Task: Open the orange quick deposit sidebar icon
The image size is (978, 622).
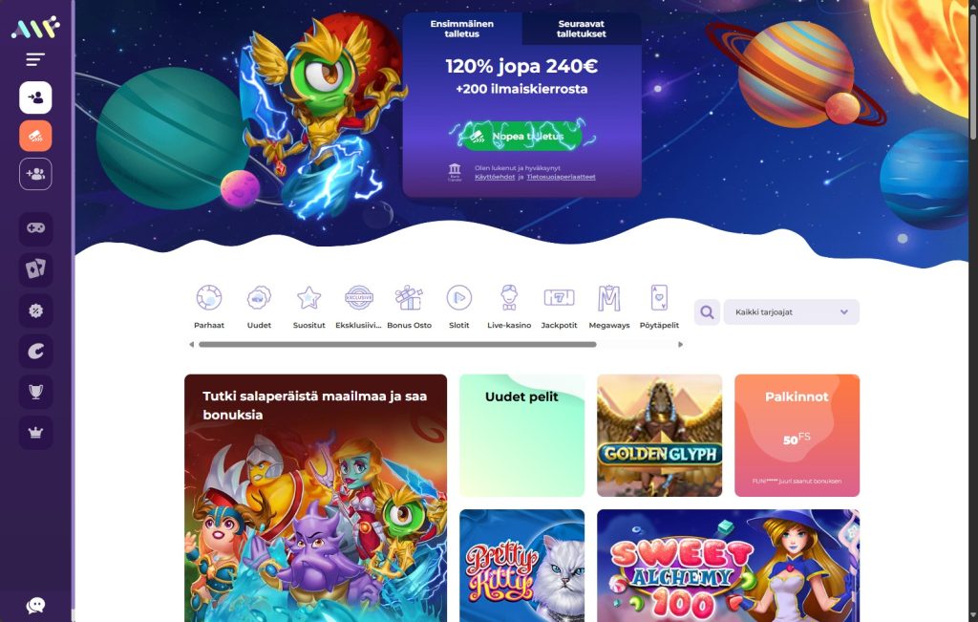Action: click(x=35, y=136)
